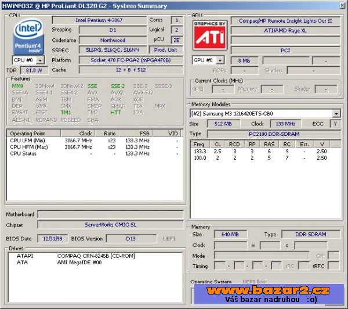Click the BIOS Date 12/31/99 field
Viewport: 348px width, 309px height.
pyautogui.click(x=53, y=239)
